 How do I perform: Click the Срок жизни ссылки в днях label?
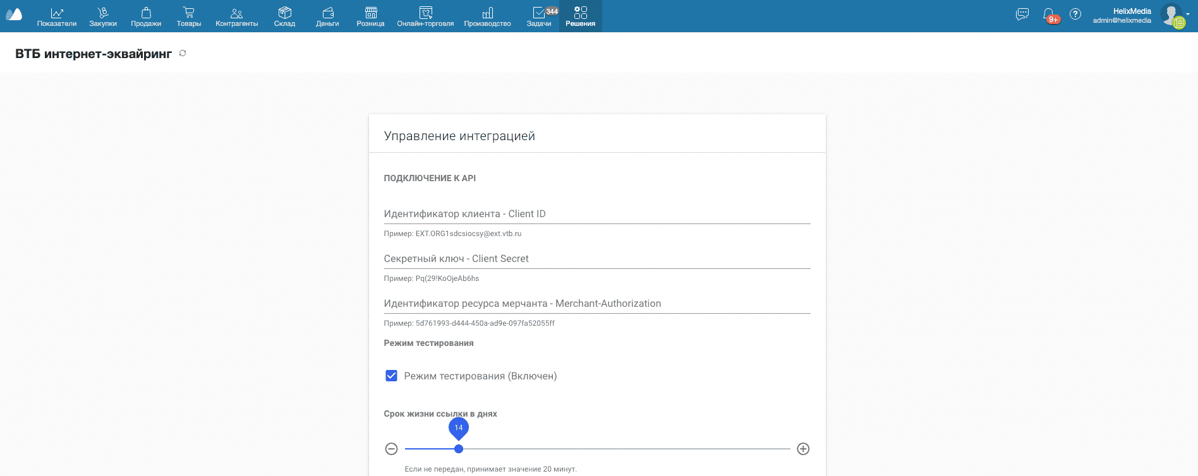(440, 414)
